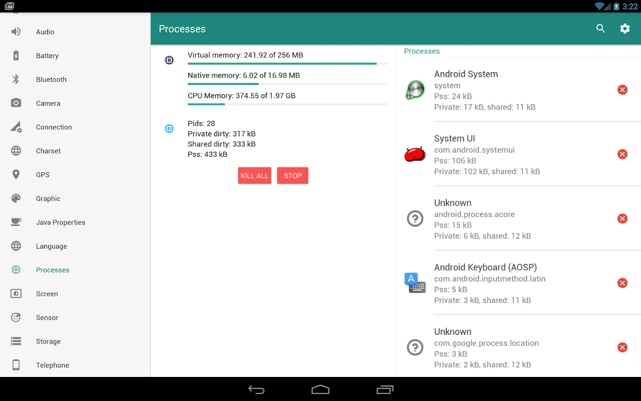Click the Wi-Fi icon in status bar
The width and height of the screenshot is (641, 401).
[x=599, y=6]
